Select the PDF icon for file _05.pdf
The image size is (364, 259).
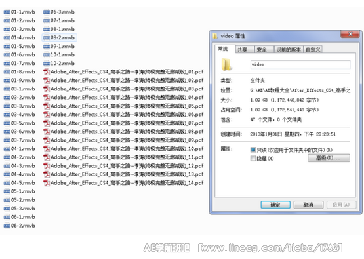tap(47, 106)
